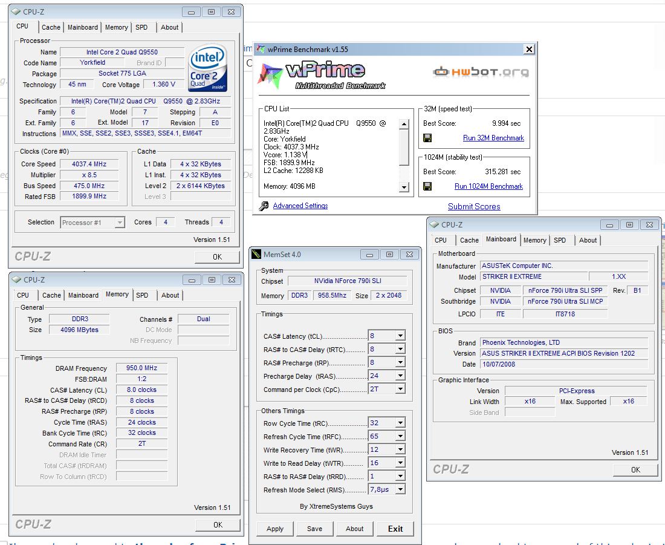Screen dimensions: 665x545
Task: Click Run 1024M Benchmark link
Action: pyautogui.click(x=488, y=186)
